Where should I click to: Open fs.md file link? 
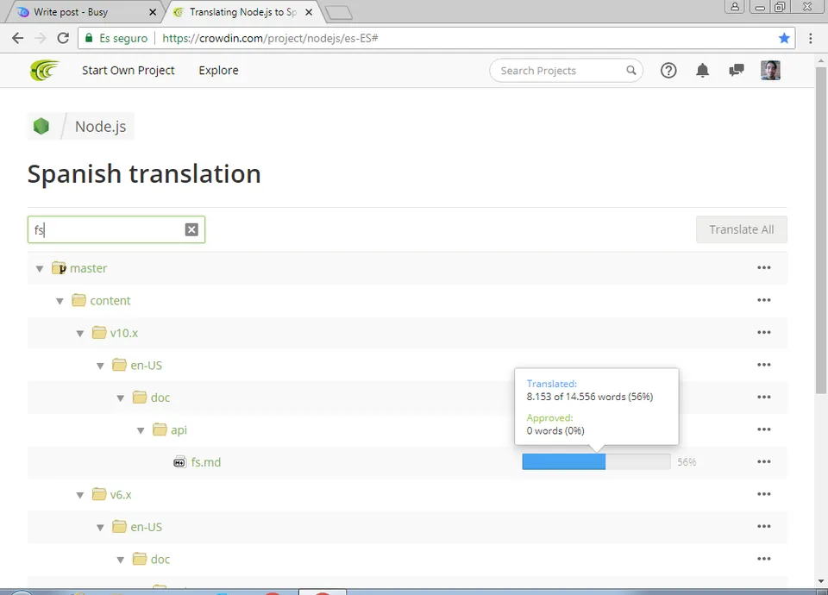tap(206, 462)
